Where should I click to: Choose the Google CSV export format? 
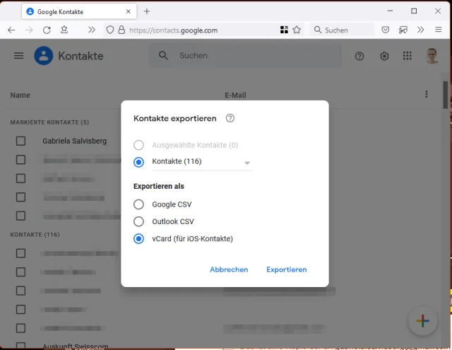[138, 204]
